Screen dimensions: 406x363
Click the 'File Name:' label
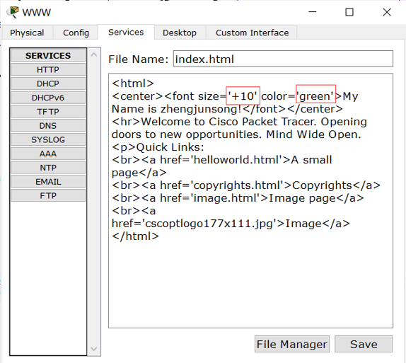click(138, 59)
